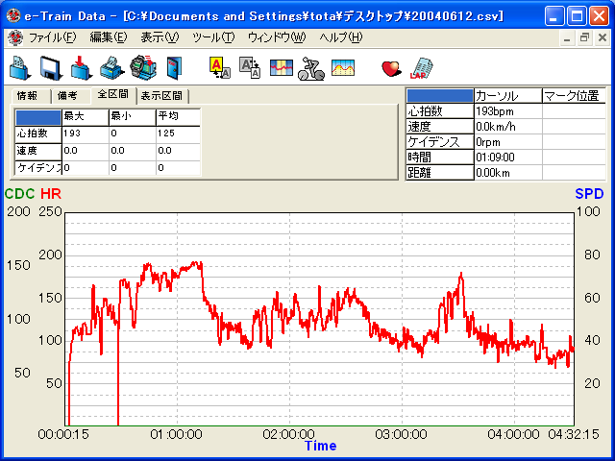Click the 心拍数 maximum value cell 193
This screenshot has width=615, height=461.
(85, 133)
